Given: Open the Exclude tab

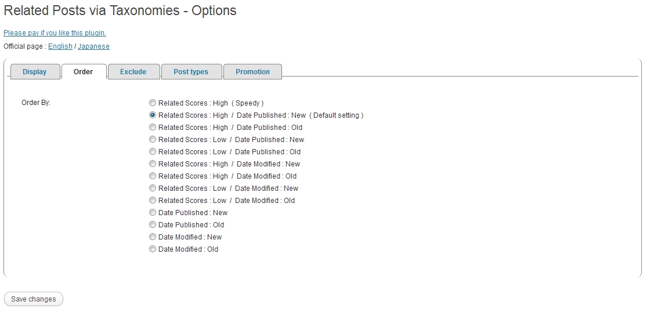Looking at the screenshot, I should (x=133, y=72).
